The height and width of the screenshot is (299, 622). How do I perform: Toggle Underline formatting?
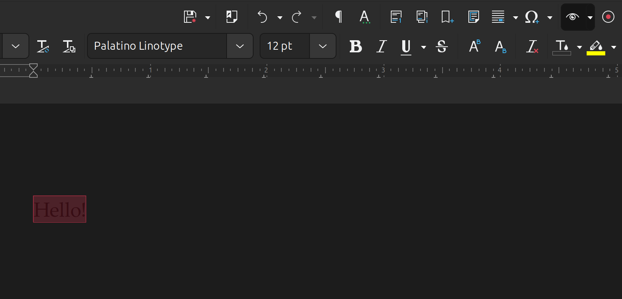406,47
